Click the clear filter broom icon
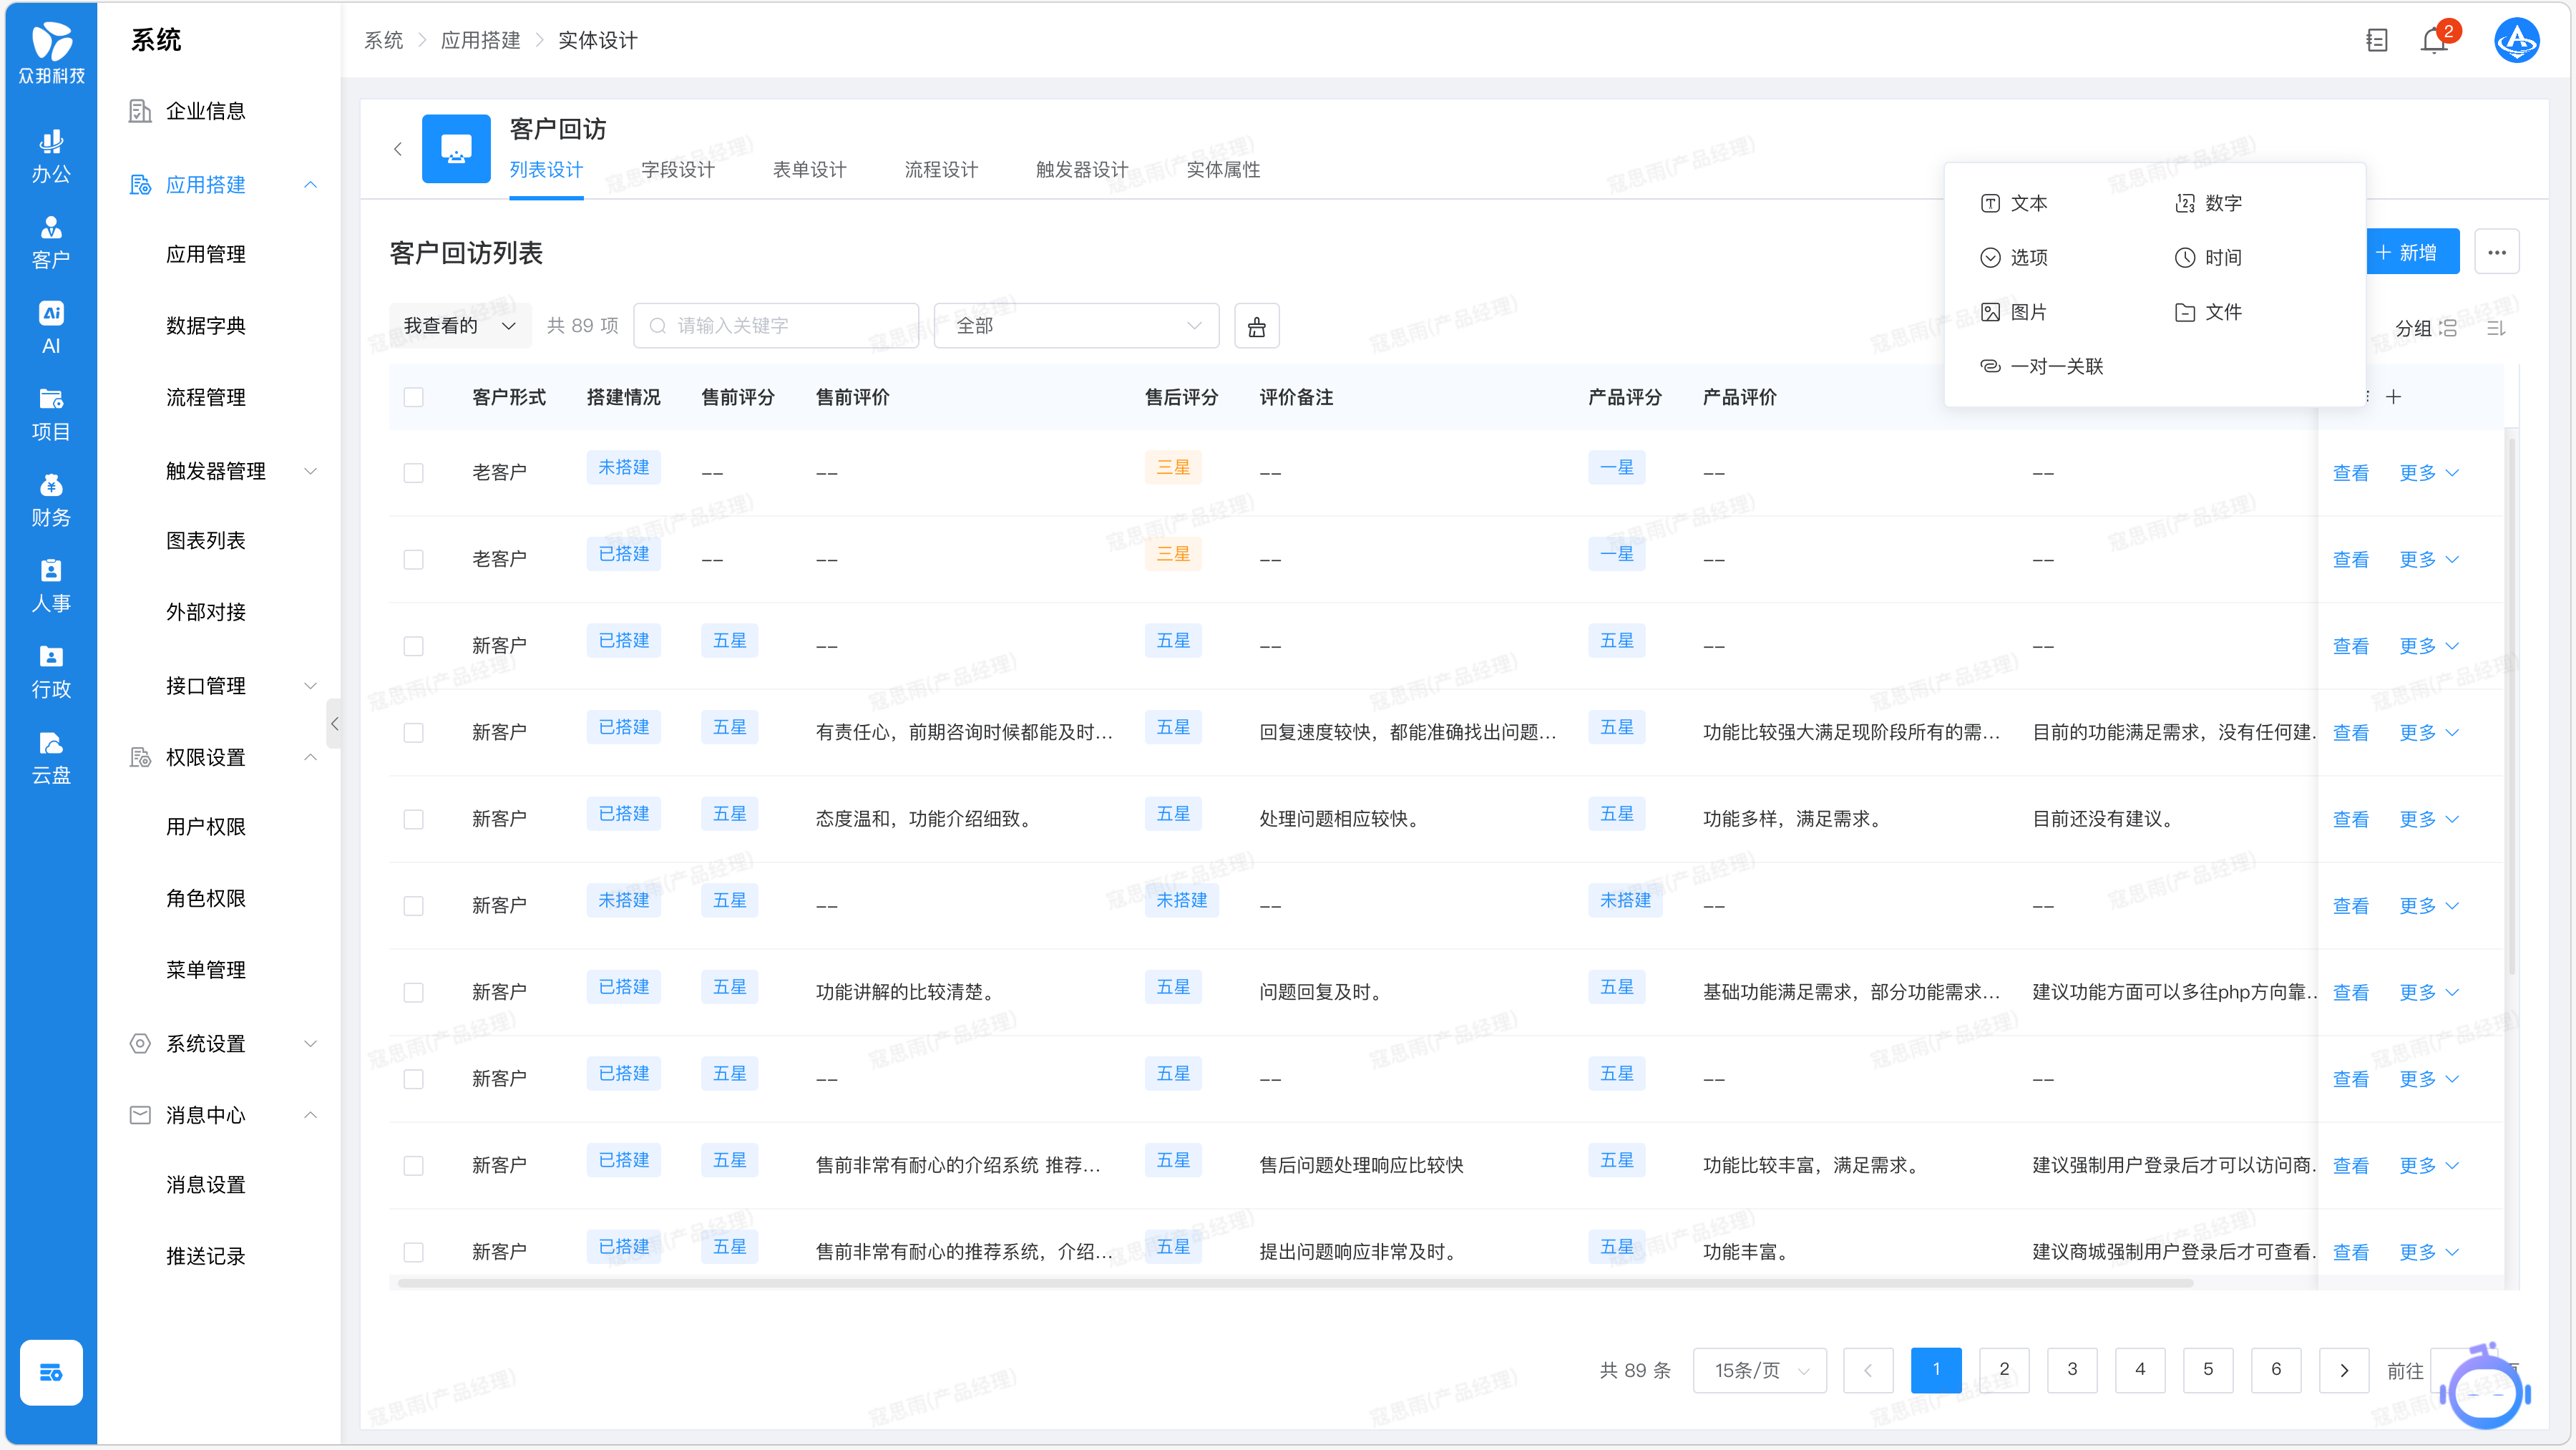Viewport: 2576px width, 1450px height. 1256,326
